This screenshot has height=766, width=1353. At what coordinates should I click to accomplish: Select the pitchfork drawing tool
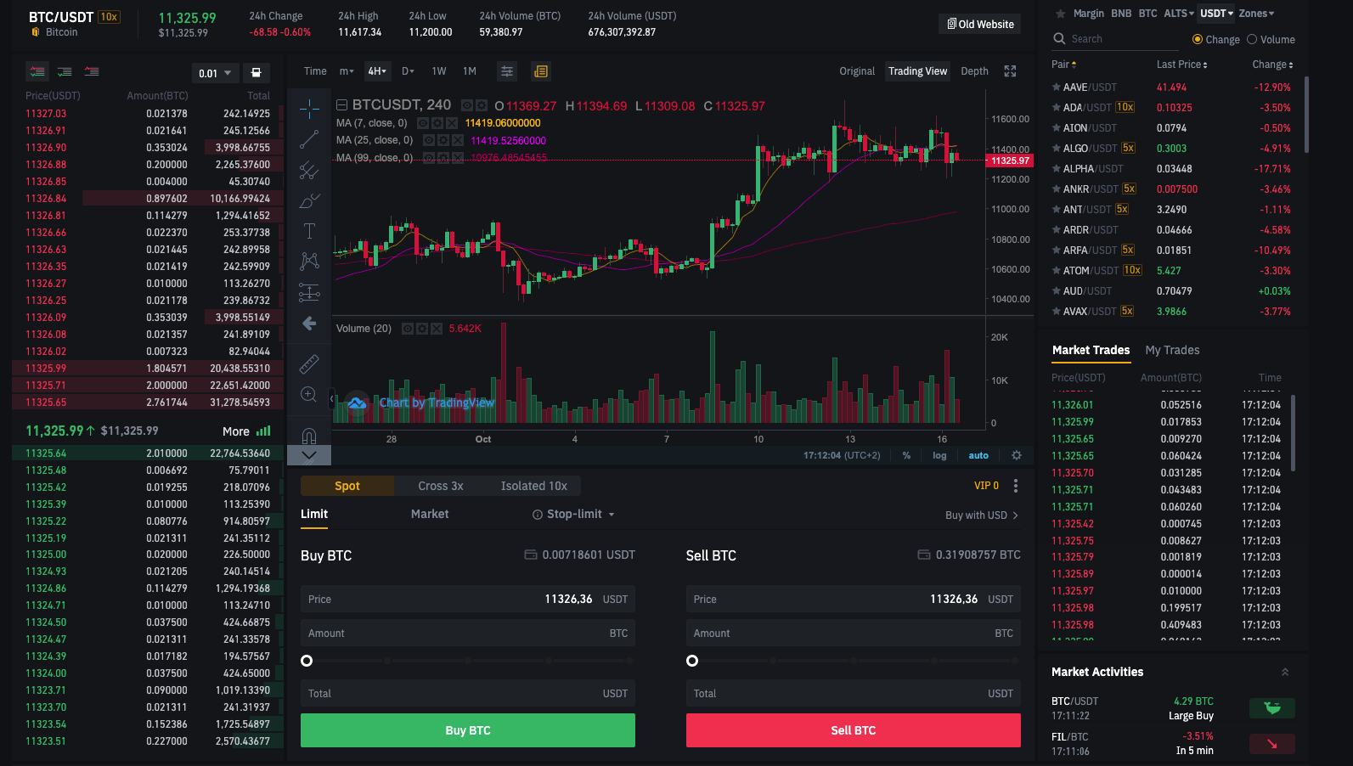click(x=309, y=170)
